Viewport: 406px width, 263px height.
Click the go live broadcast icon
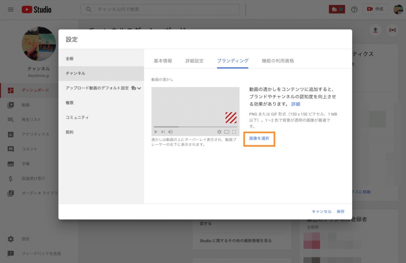pos(392,30)
